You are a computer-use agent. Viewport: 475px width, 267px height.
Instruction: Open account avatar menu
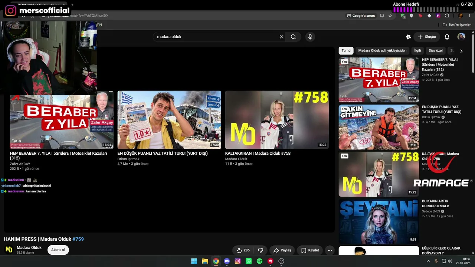[461, 37]
